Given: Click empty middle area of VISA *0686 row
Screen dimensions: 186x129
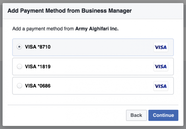Looking at the screenshot, I should [x=101, y=86].
